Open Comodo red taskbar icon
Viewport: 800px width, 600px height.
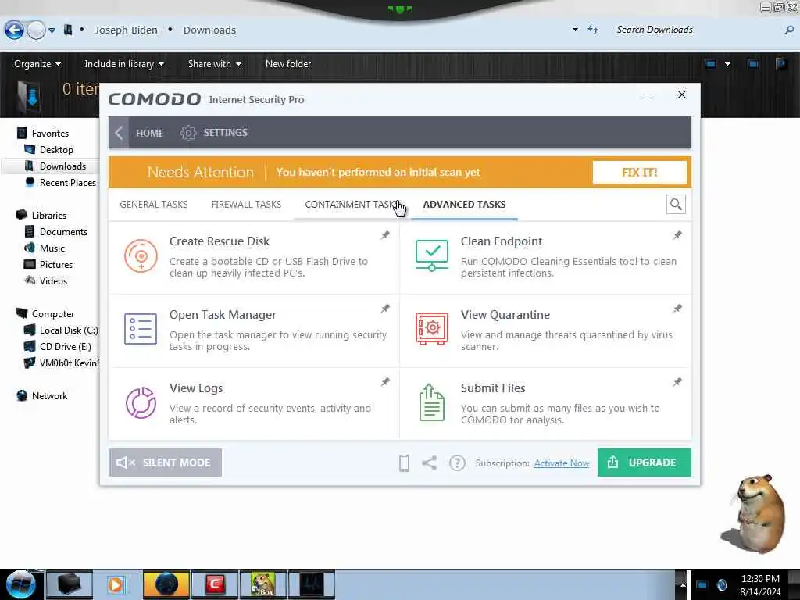coord(215,584)
